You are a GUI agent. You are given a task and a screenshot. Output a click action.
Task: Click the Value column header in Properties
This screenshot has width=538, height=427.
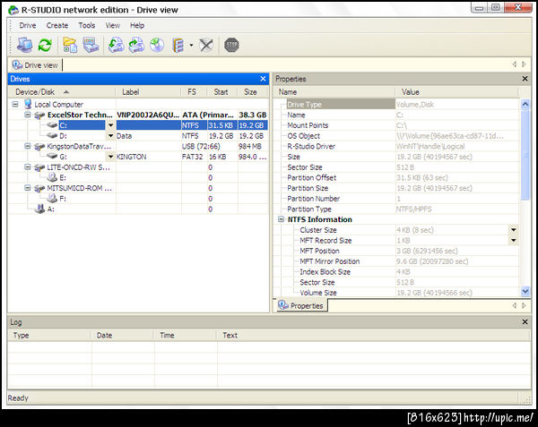click(456, 92)
